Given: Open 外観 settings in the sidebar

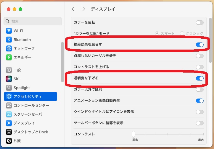Looking at the screenshot, I should 30,141.
